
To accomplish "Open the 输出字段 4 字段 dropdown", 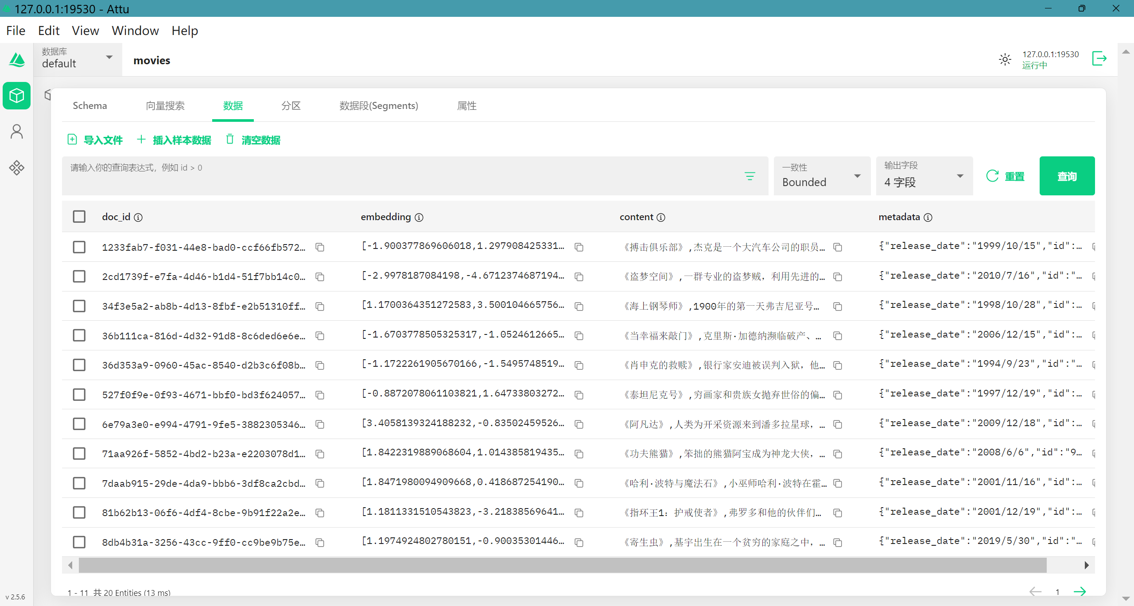I will coord(924,176).
